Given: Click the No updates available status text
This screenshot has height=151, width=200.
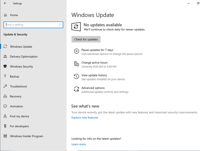Looking at the screenshot, I should (x=103, y=25).
